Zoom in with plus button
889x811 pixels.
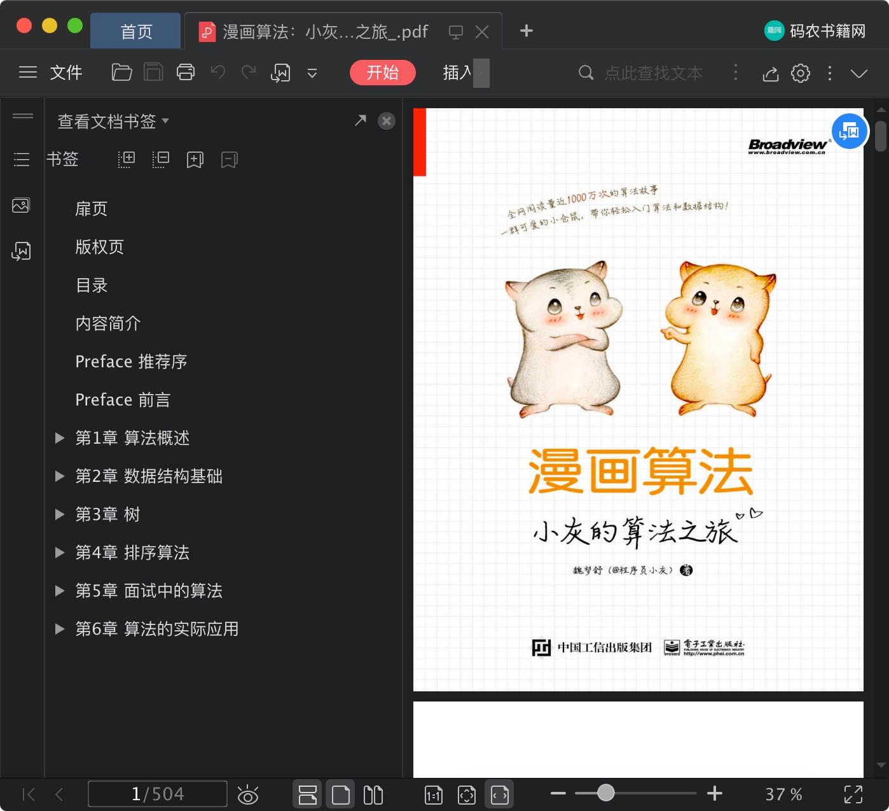[715, 793]
